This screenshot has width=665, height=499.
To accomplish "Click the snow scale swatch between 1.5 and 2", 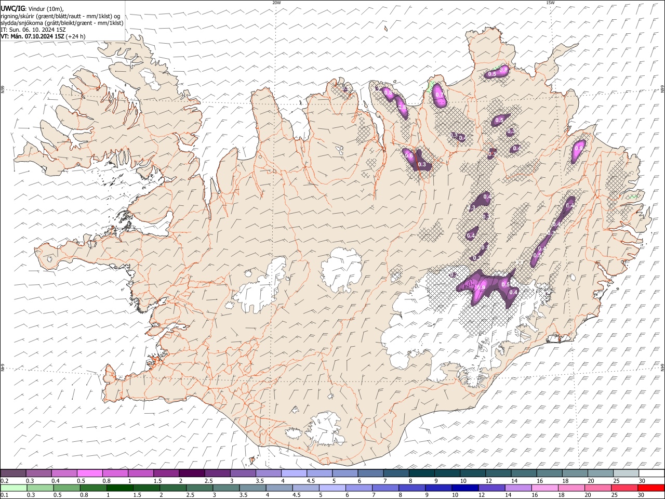I will tap(166, 473).
